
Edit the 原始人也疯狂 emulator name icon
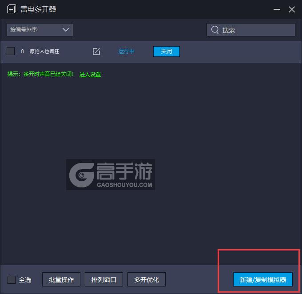point(96,52)
